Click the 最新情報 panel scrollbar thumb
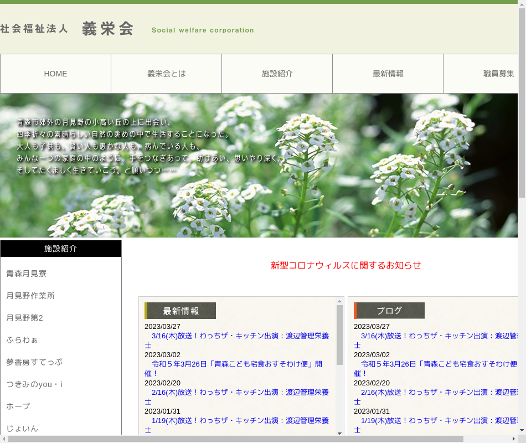 click(x=339, y=335)
